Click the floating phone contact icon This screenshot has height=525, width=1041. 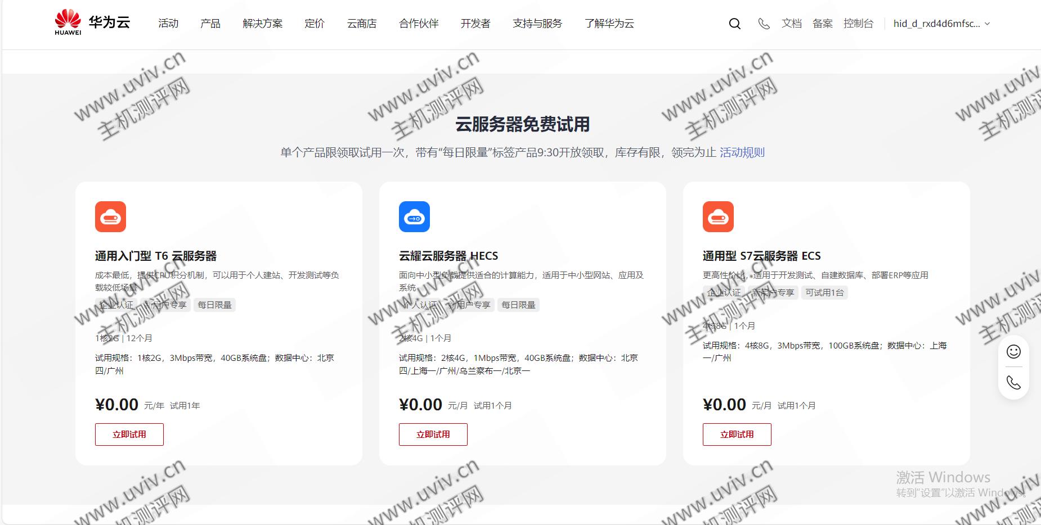(1013, 383)
